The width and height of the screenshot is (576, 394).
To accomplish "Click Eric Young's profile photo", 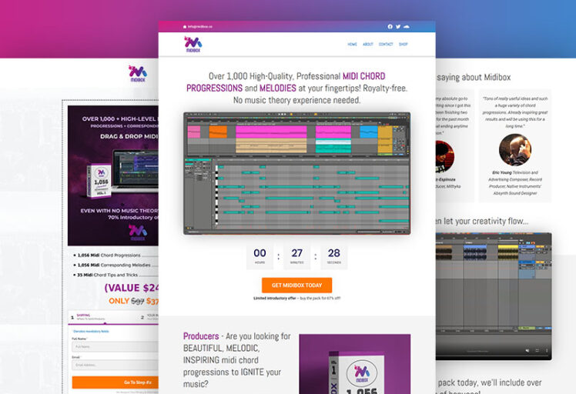I will [x=514, y=150].
